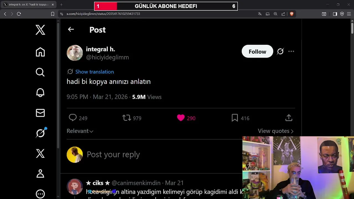Click the share post upload icon
Viewport: 354px width, 199px height.
click(x=289, y=118)
